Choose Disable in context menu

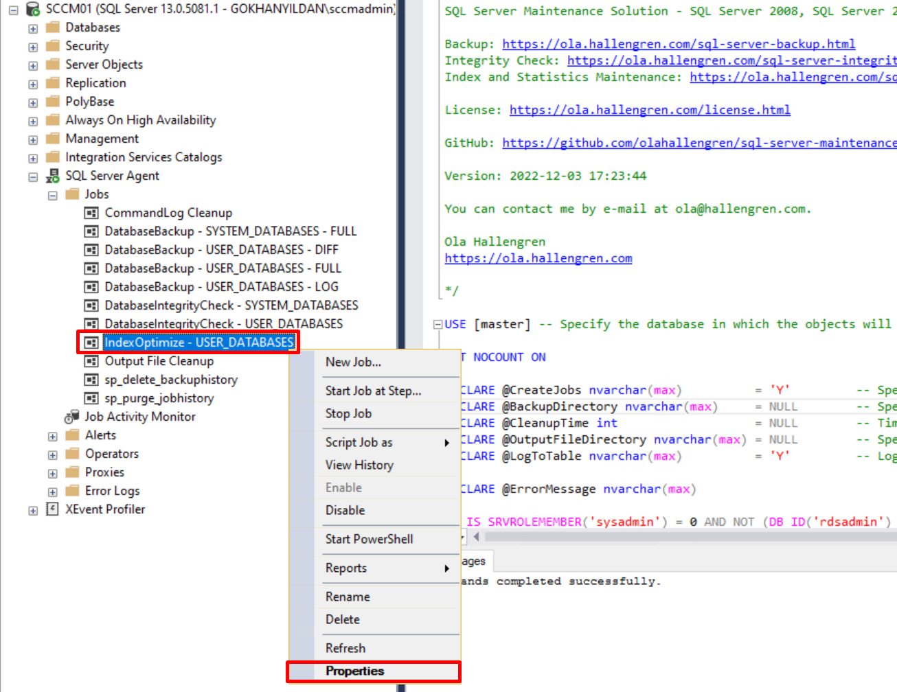coord(374,510)
